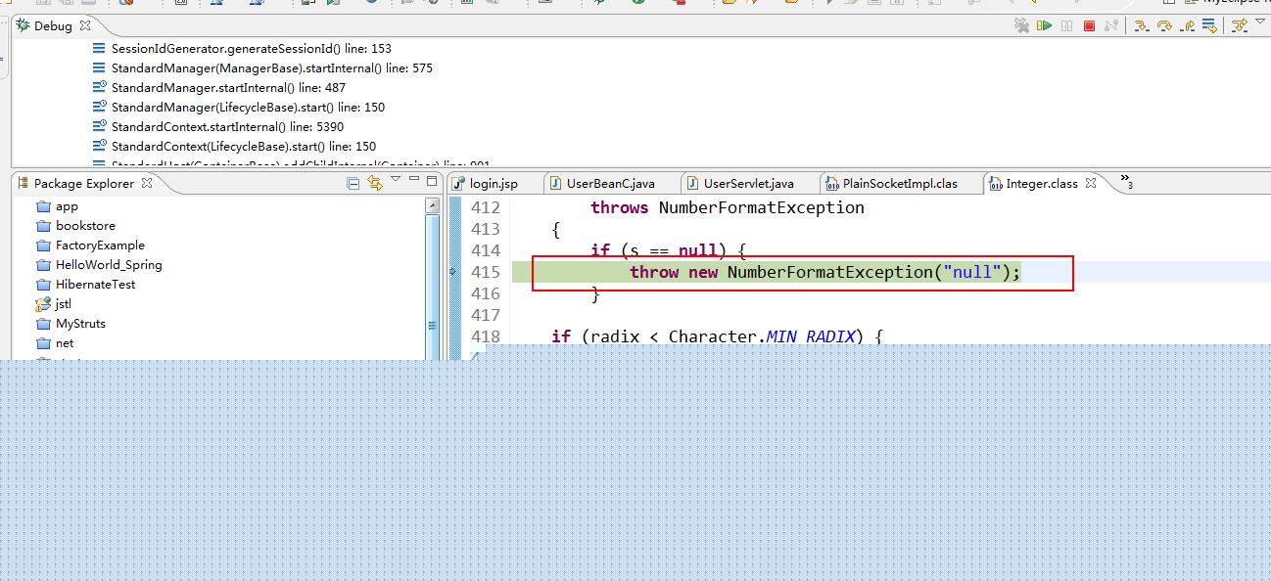The image size is (1271, 581).
Task: Click the Step Over icon
Action: click(1164, 26)
